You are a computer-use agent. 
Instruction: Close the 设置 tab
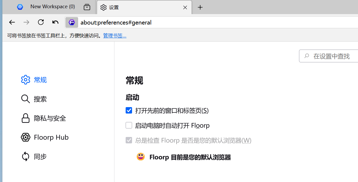(185, 7)
